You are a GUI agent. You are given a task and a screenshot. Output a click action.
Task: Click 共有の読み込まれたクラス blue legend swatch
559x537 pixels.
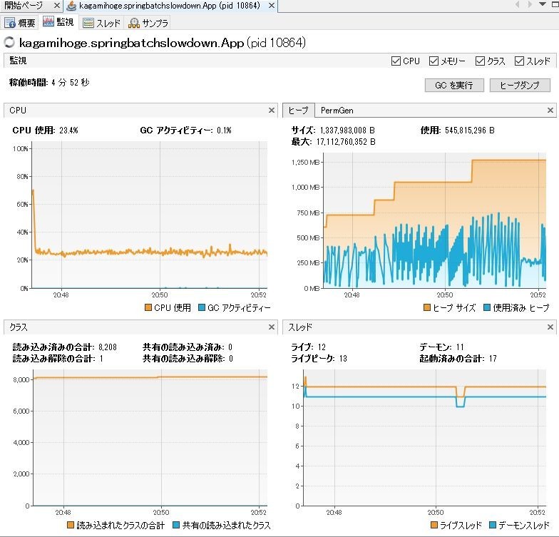pos(175,525)
